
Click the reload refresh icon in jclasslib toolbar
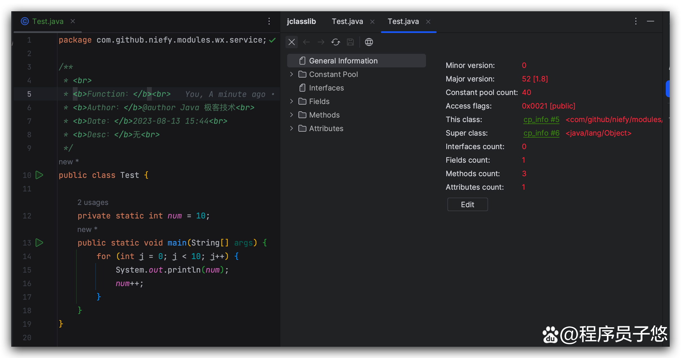coord(335,42)
